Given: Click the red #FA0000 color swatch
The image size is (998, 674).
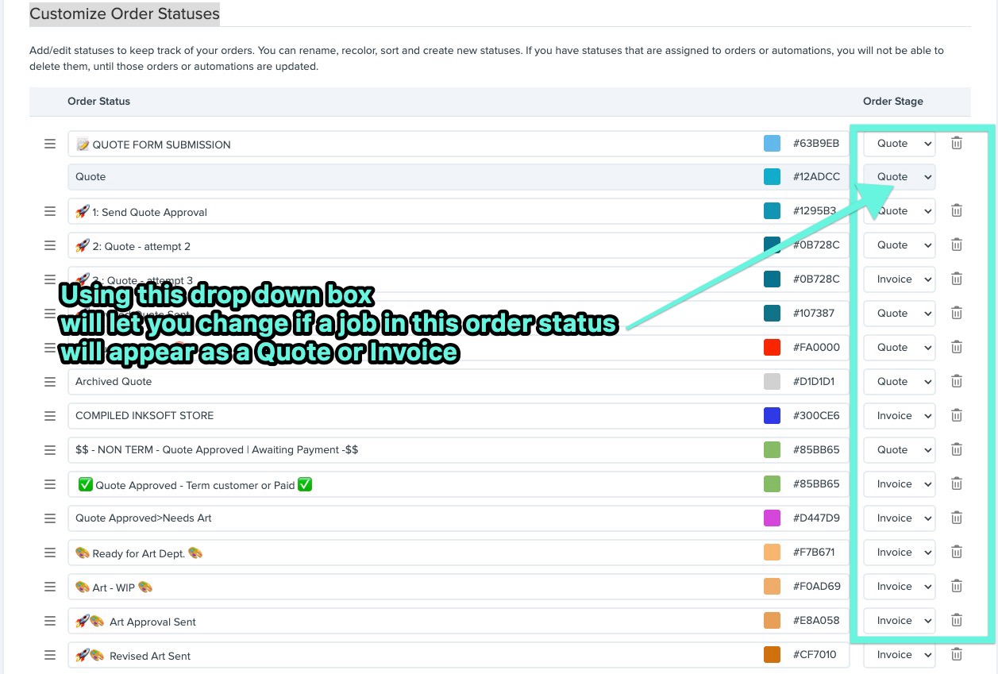Looking at the screenshot, I should 772,347.
